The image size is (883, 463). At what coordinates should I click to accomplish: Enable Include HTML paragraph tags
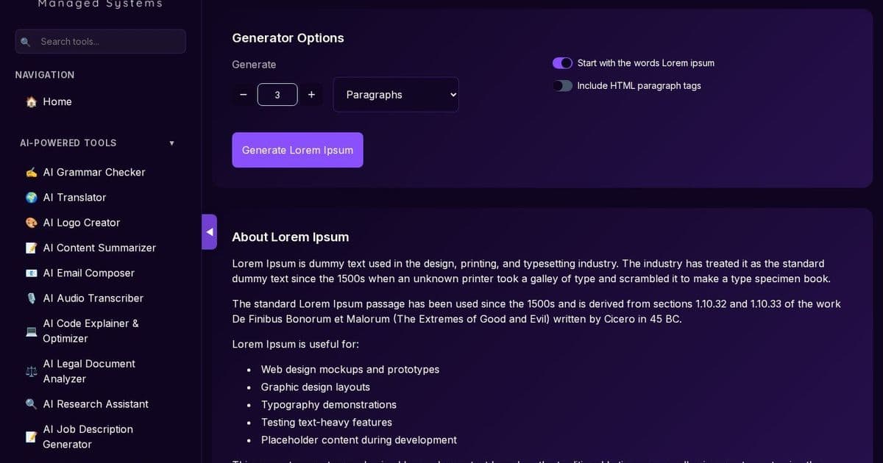pos(562,85)
